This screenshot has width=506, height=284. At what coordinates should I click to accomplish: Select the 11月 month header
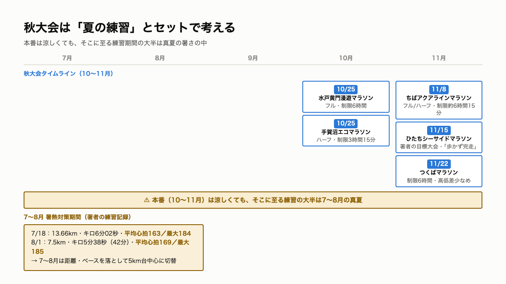click(439, 58)
